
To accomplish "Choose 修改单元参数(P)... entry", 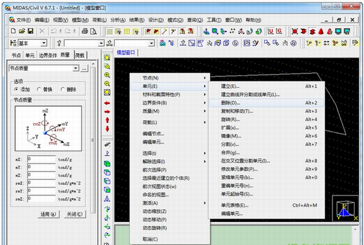I will pos(267,169).
